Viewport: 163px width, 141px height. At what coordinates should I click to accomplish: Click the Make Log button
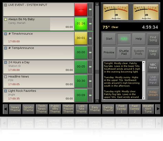[x=153, y=53]
